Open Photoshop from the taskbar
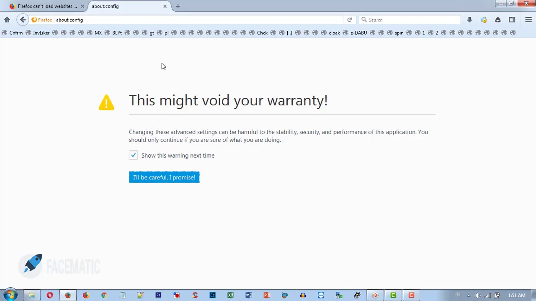This screenshot has height=301, width=536. click(x=158, y=295)
